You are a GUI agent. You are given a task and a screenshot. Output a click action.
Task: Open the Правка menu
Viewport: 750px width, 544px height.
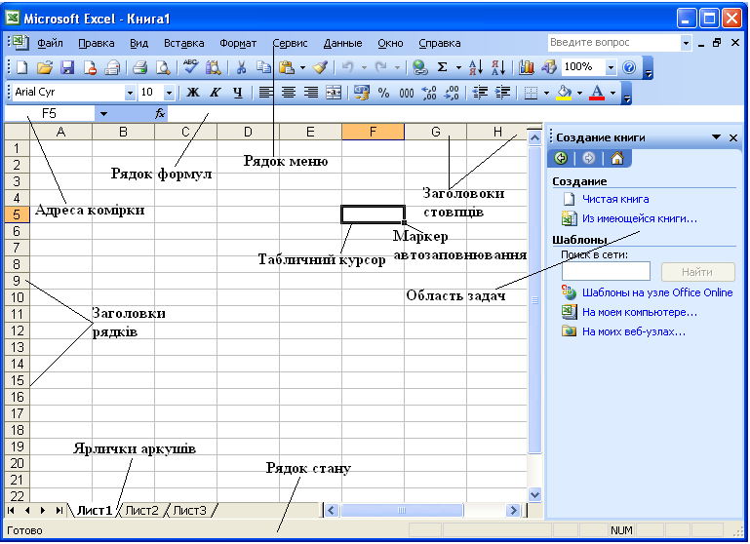97,43
